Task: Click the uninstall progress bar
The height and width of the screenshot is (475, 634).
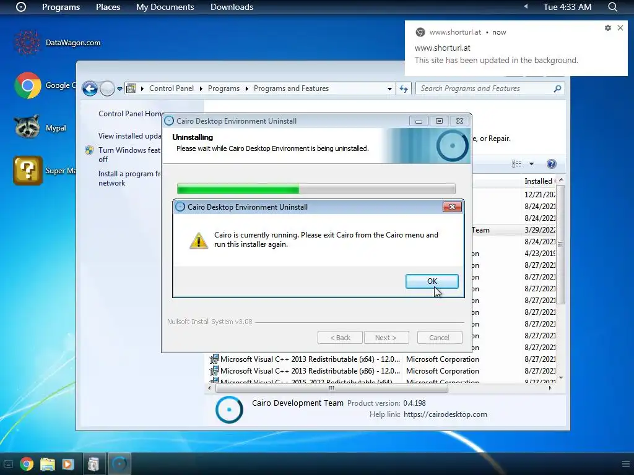Action: 316,189
